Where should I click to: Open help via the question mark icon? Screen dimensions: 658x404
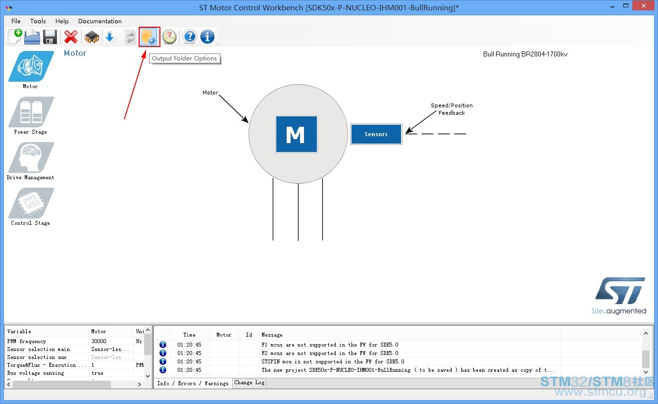click(190, 37)
